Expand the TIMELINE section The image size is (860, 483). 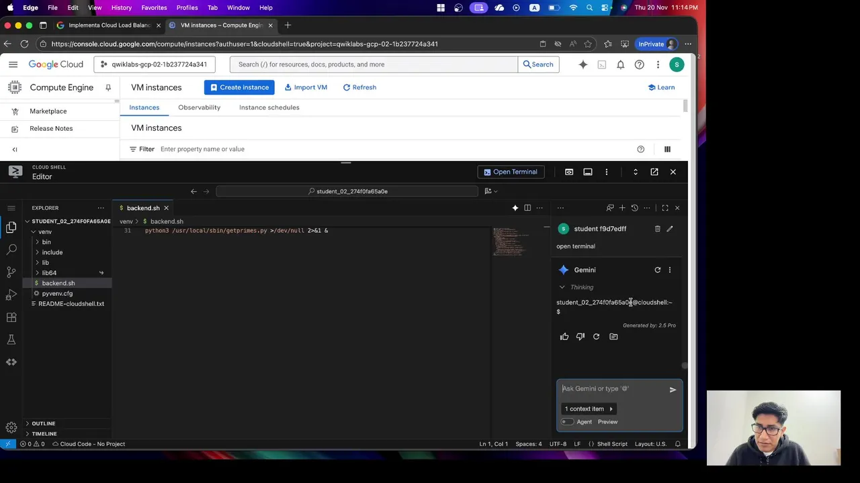44,433
